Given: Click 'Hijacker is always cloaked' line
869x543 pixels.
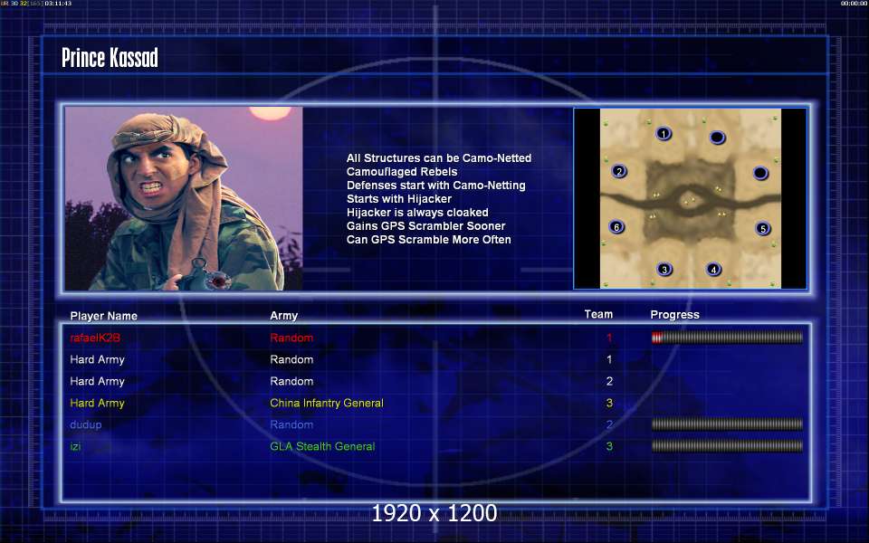Looking at the screenshot, I should (x=417, y=212).
